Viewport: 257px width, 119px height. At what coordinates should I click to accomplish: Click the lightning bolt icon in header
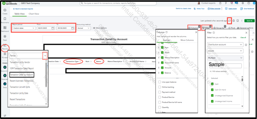click(226, 3)
